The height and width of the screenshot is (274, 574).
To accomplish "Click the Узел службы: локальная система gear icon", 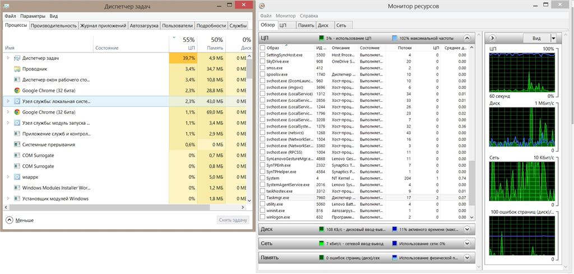I will tap(17, 101).
